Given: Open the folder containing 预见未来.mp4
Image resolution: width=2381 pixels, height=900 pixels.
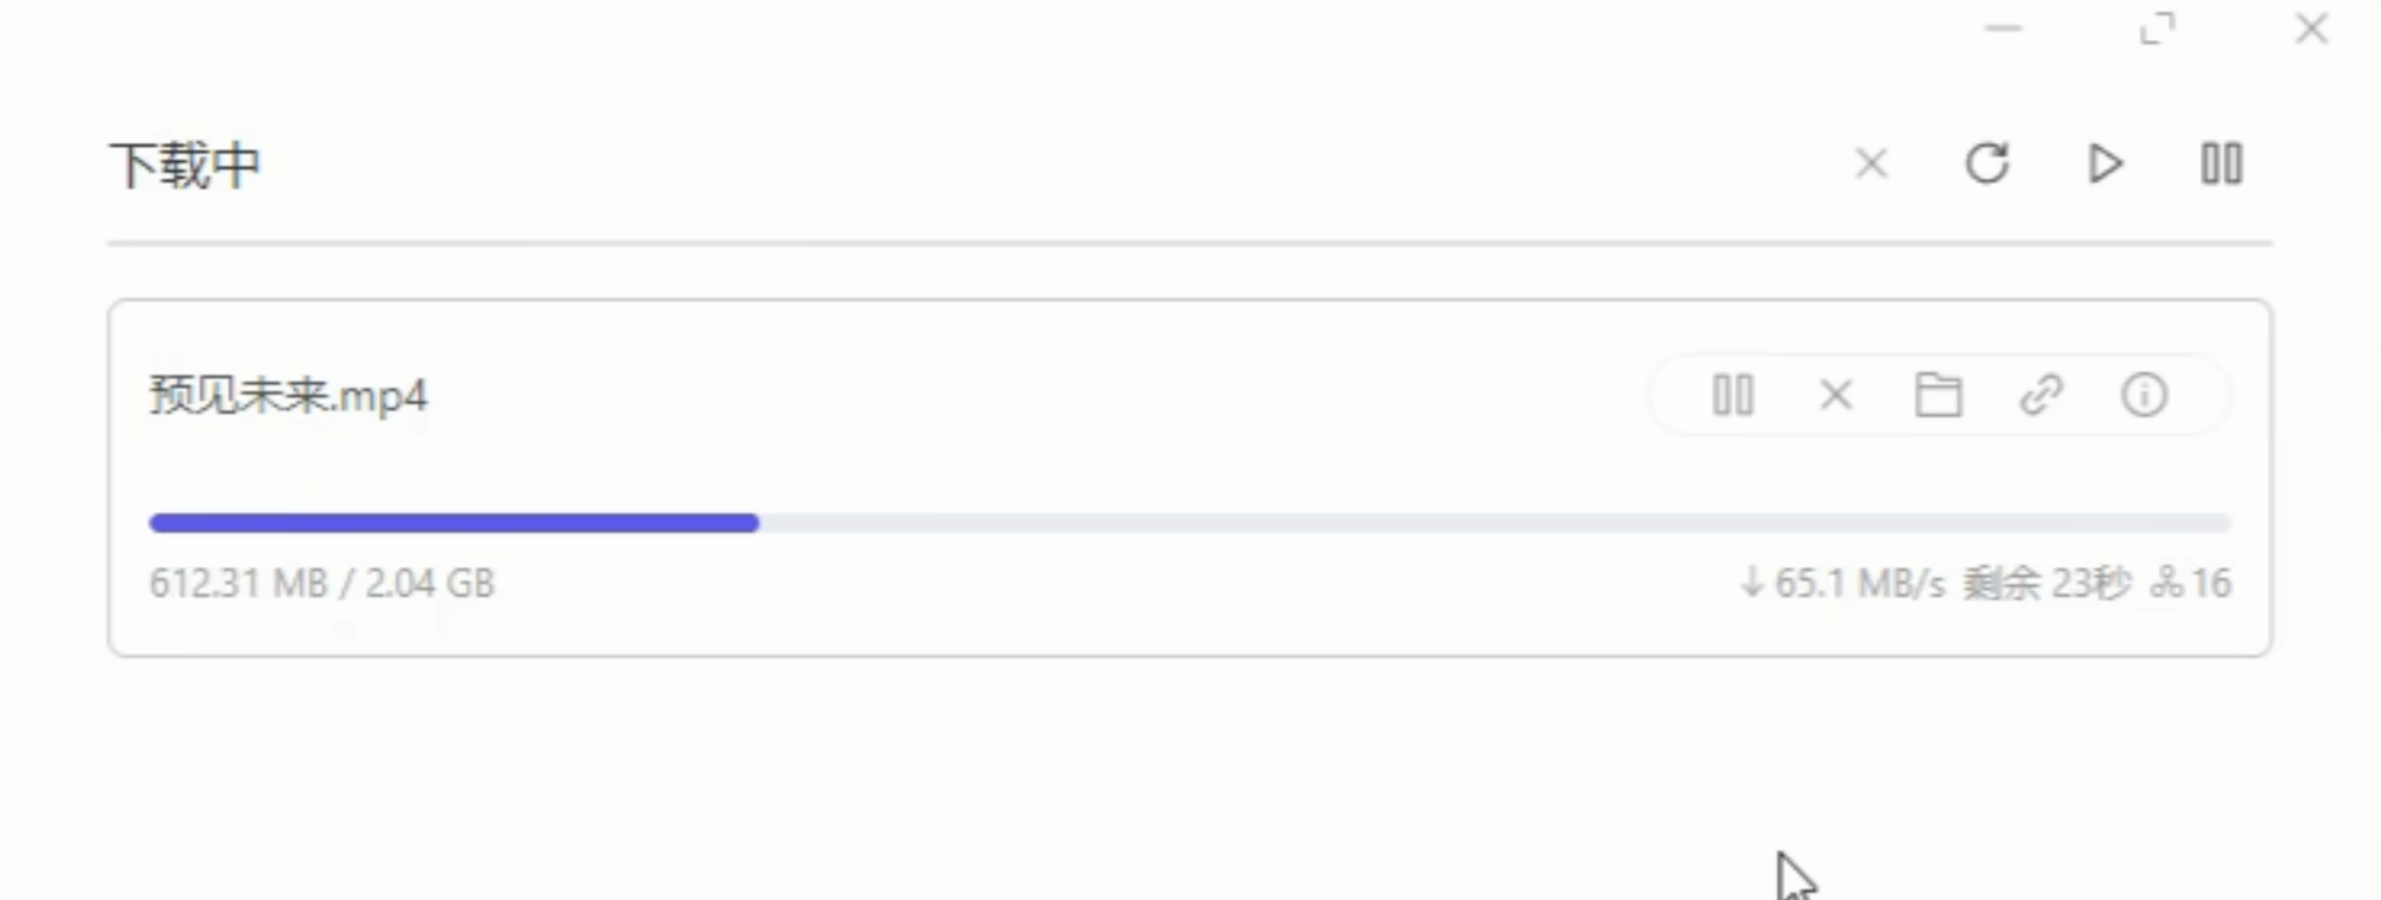Looking at the screenshot, I should tap(1938, 395).
